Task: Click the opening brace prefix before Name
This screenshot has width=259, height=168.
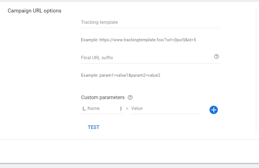Action: click(x=84, y=109)
